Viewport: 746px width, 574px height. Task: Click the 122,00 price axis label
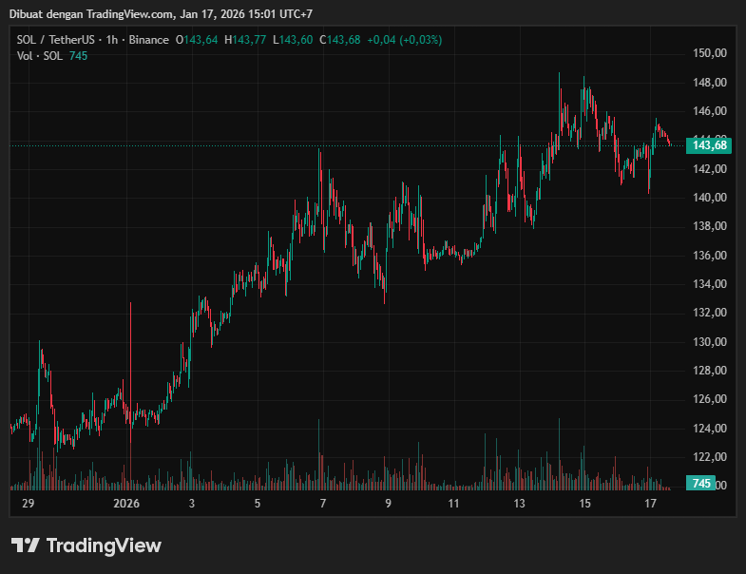[x=710, y=457]
